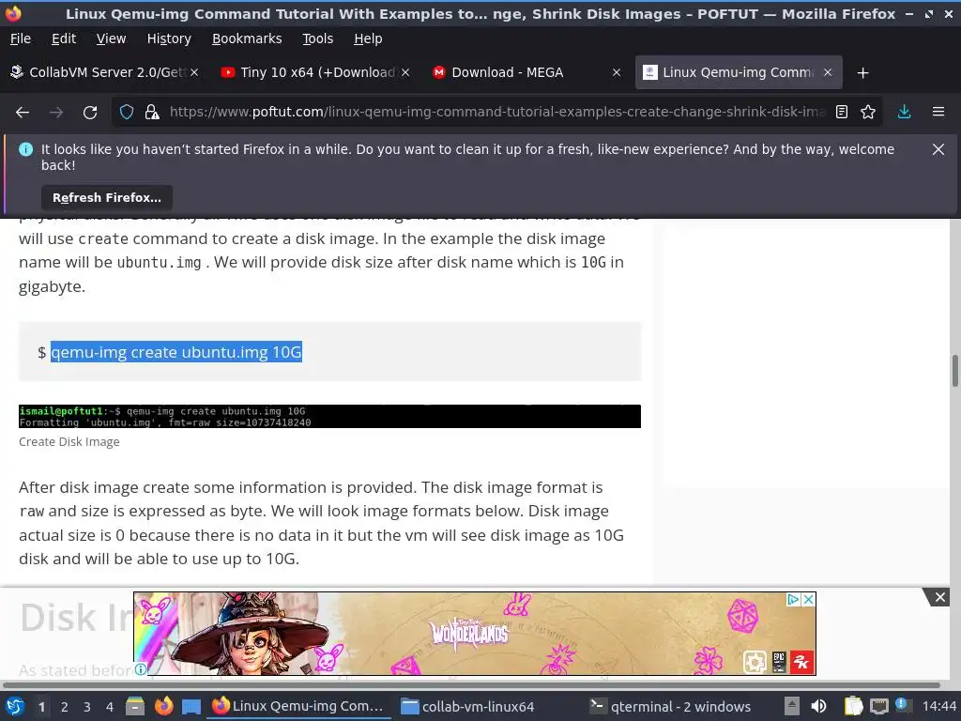Toggle reader view icon
Image resolution: width=961 pixels, height=721 pixels.
coord(842,113)
